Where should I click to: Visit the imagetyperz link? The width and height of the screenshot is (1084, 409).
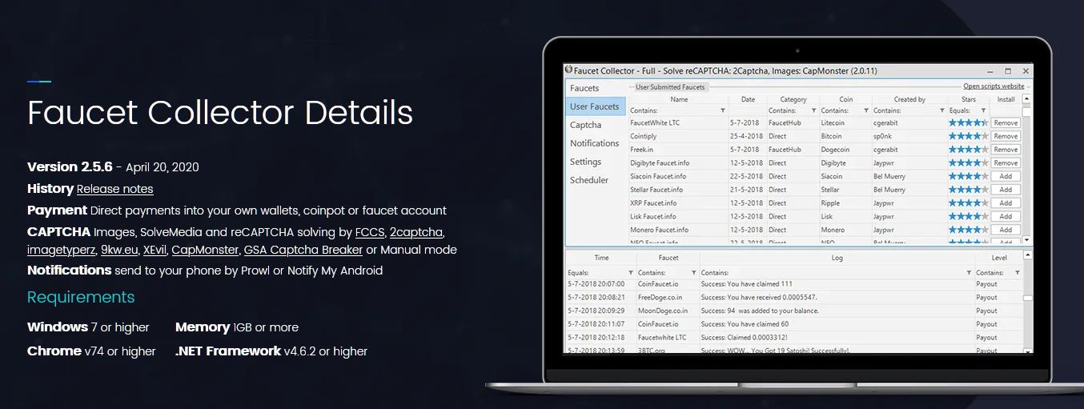tap(61, 250)
